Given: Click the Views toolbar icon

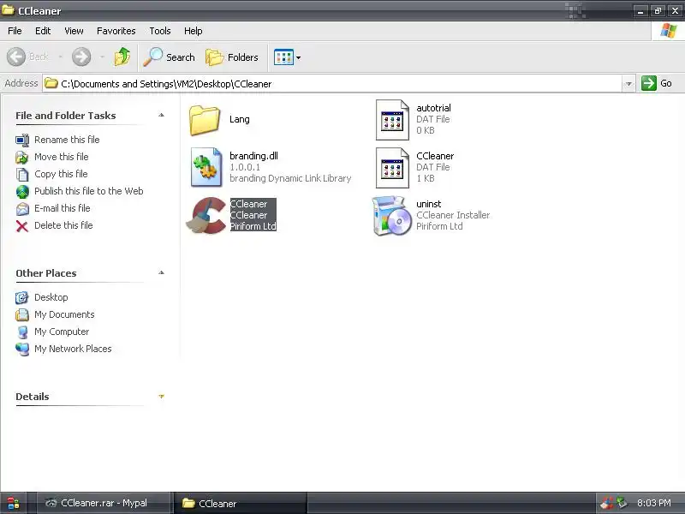Looking at the screenshot, I should click(x=283, y=57).
